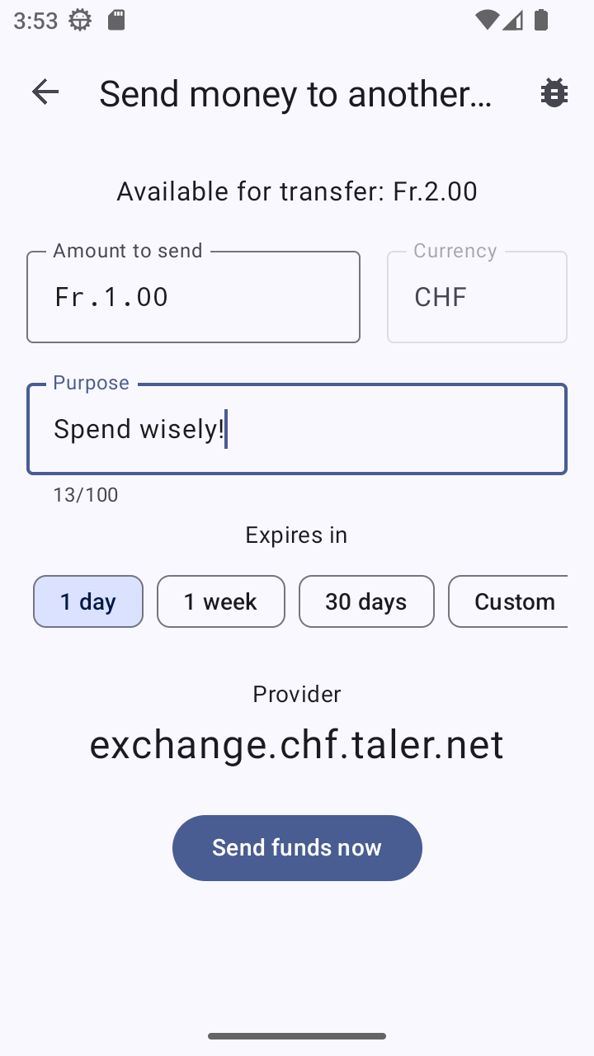Image resolution: width=594 pixels, height=1056 pixels.
Task: Focus the Purpose text field
Action: (x=297, y=429)
